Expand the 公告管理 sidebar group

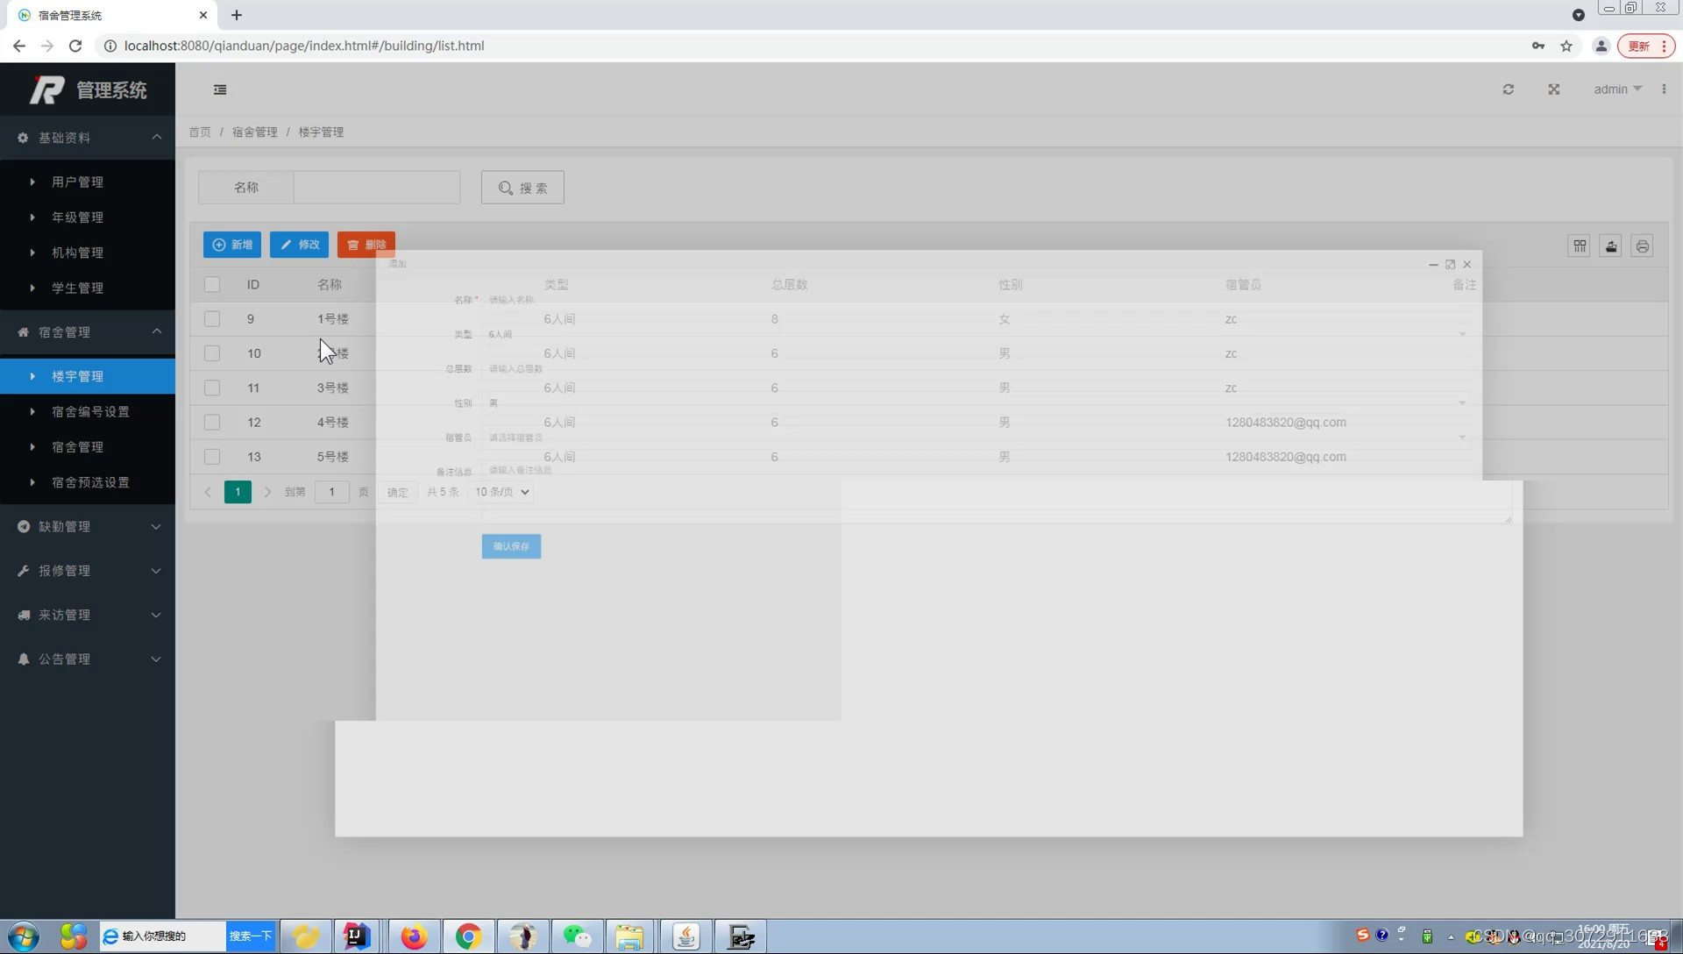[x=88, y=659]
